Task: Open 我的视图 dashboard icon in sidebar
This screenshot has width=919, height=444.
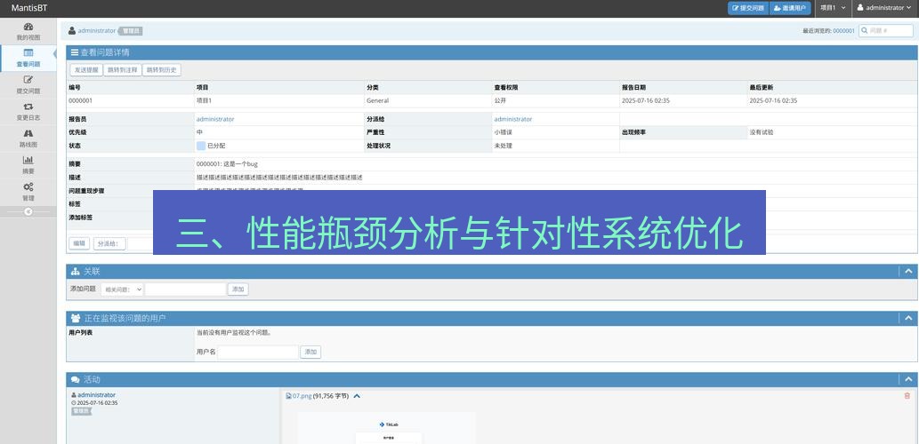Action: (28, 27)
